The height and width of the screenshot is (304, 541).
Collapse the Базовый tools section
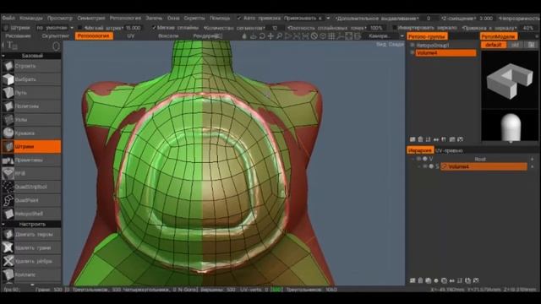coord(3,56)
